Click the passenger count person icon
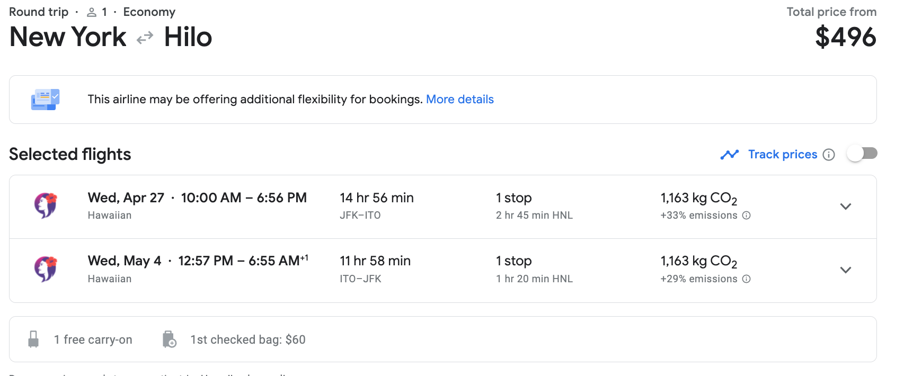Image resolution: width=904 pixels, height=376 pixels. click(x=92, y=12)
